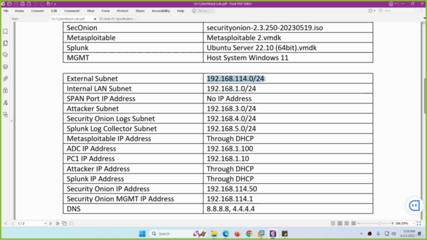Open the File menu
Screen dimensions: 427x240
point(6,11)
